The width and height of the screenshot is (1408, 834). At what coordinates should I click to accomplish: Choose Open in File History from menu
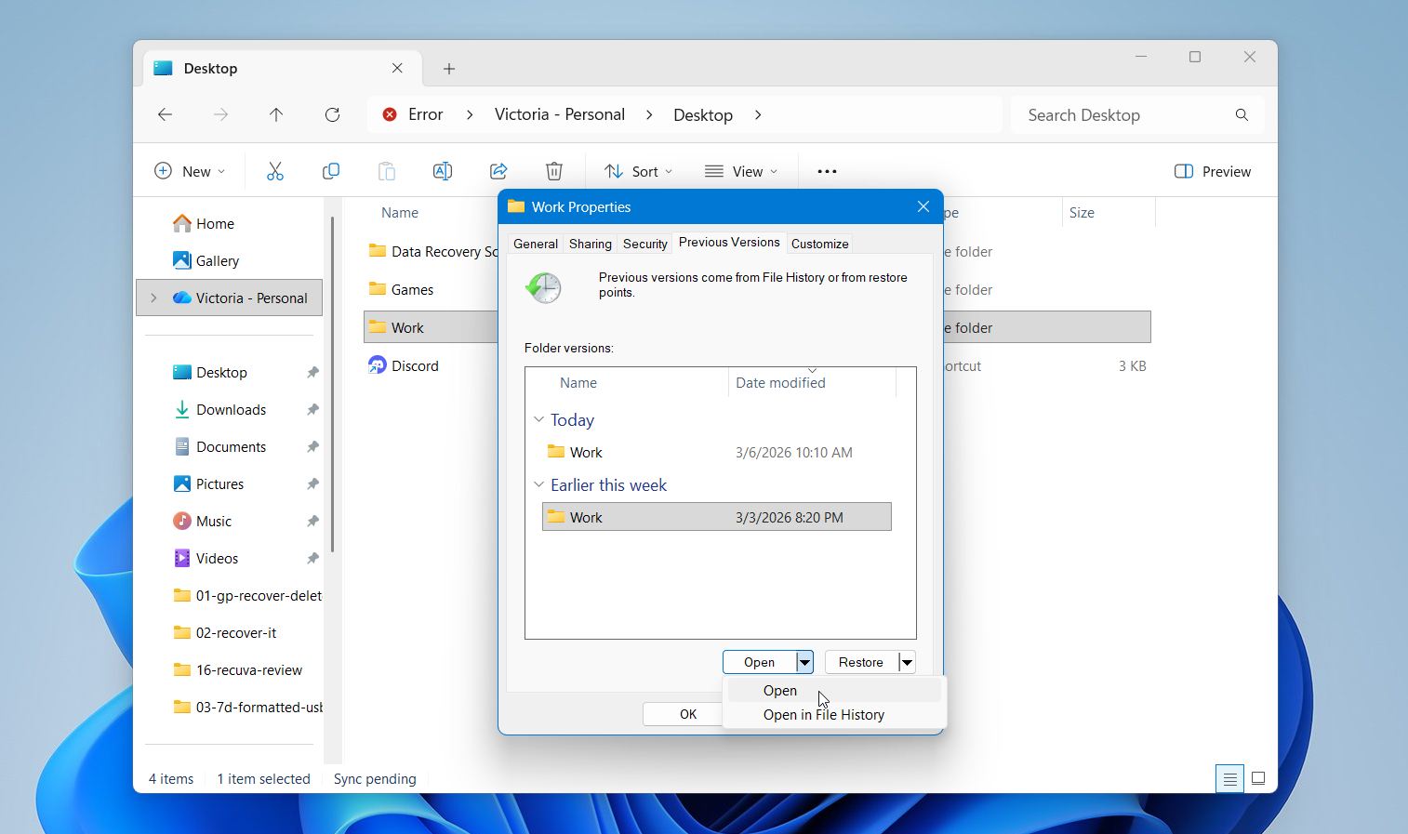(823, 714)
